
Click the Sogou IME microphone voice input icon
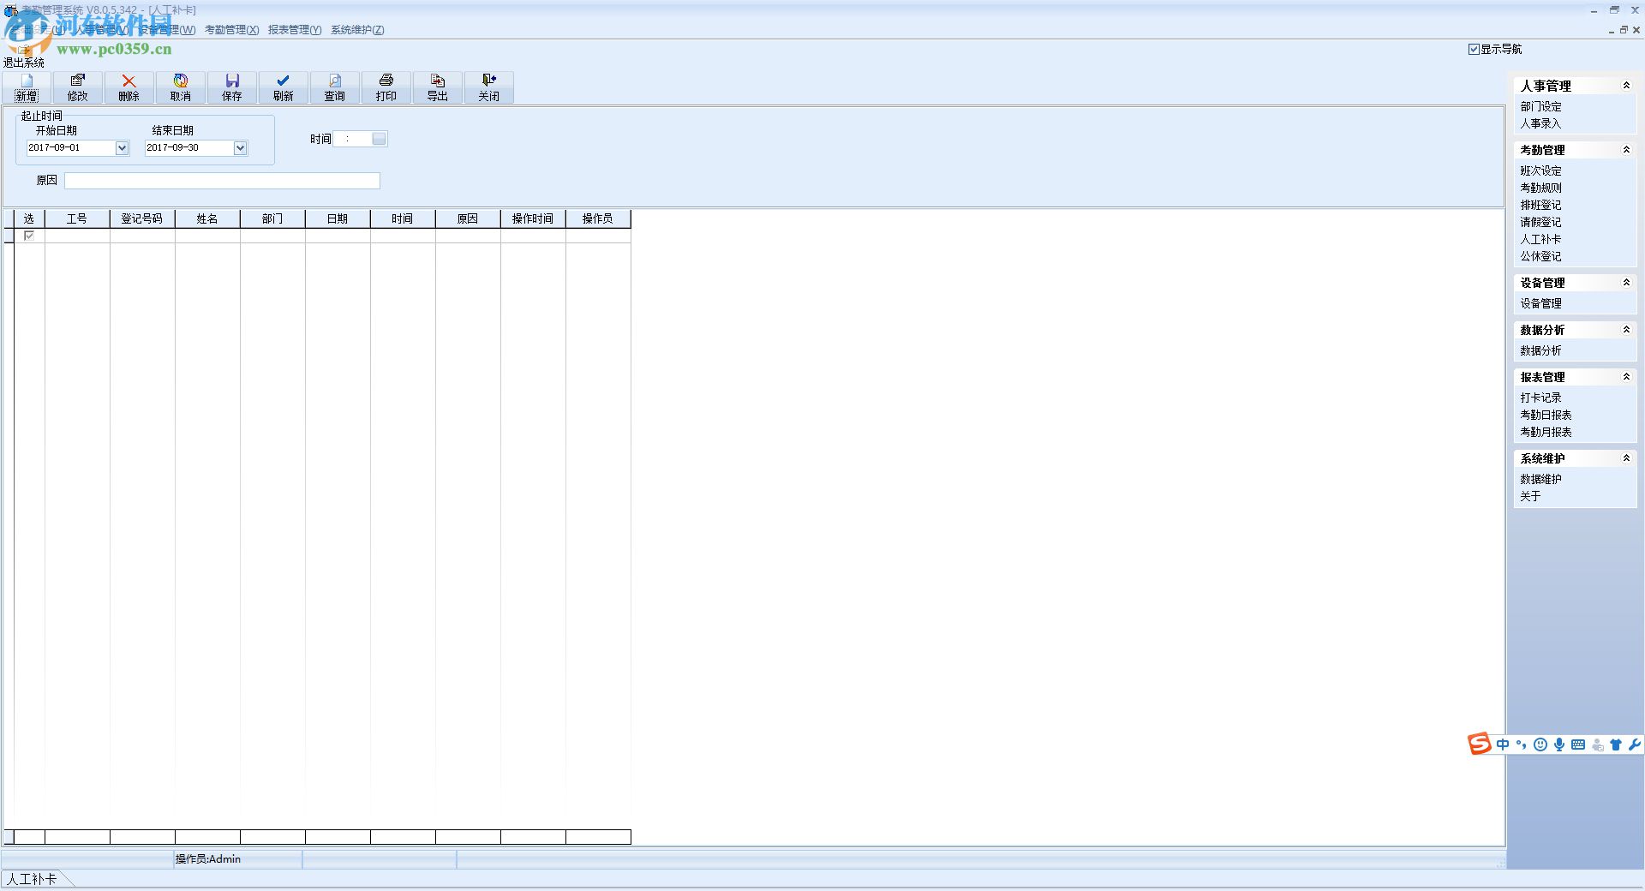coord(1559,744)
